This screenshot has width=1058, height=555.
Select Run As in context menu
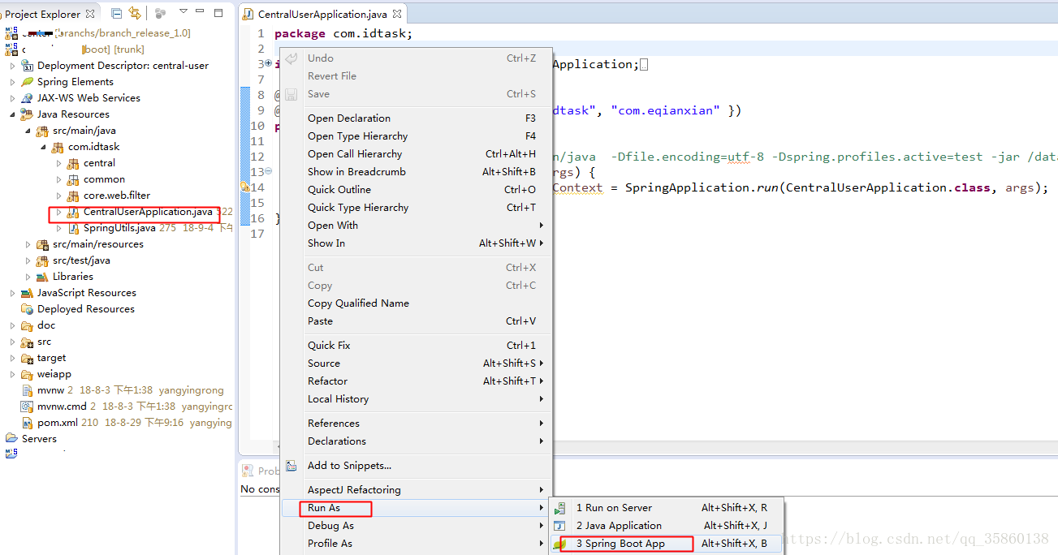(x=324, y=508)
